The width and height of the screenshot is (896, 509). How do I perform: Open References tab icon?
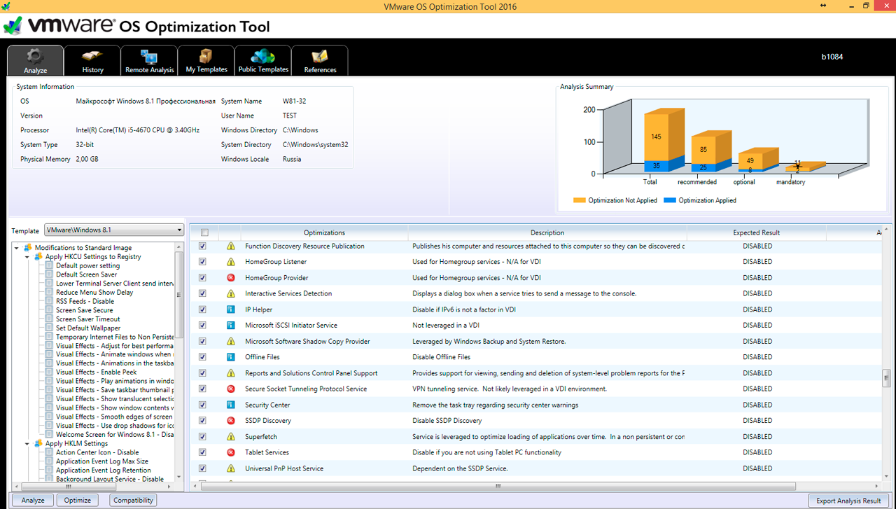[x=320, y=57]
